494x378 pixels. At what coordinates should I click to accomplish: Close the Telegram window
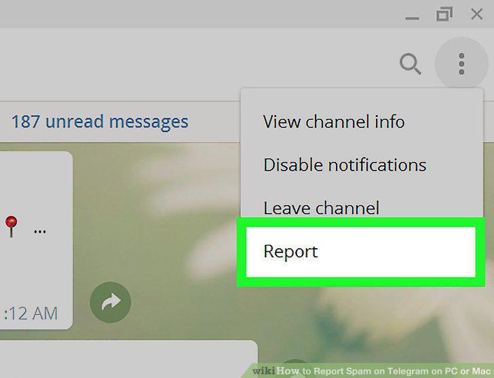point(476,14)
